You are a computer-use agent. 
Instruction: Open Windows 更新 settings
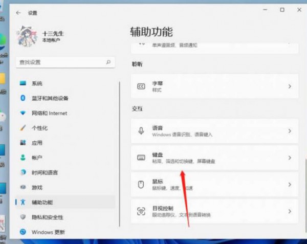65,232
